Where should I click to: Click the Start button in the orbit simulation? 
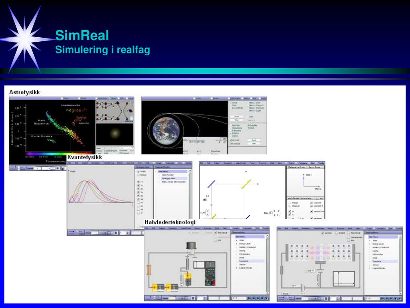pyautogui.click(x=253, y=144)
